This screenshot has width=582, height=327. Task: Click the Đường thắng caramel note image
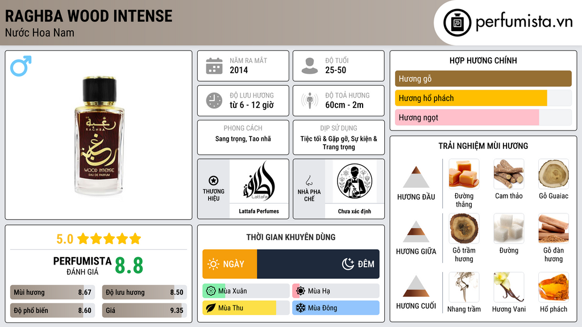click(x=464, y=174)
